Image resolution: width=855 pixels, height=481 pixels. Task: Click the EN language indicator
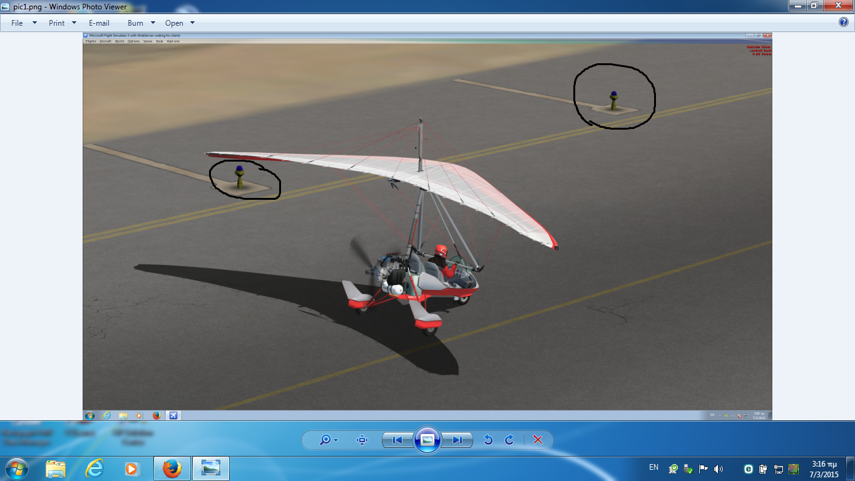653,467
